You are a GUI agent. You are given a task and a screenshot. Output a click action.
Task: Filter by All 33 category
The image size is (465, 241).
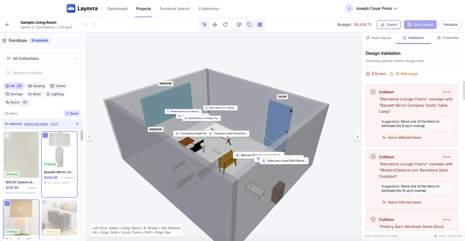(x=14, y=86)
